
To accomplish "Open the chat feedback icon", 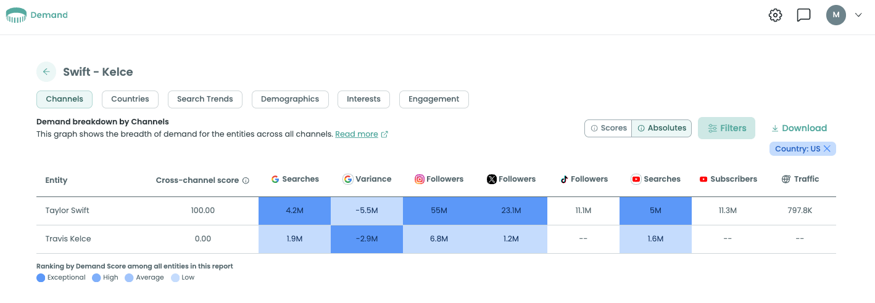I will pos(803,15).
